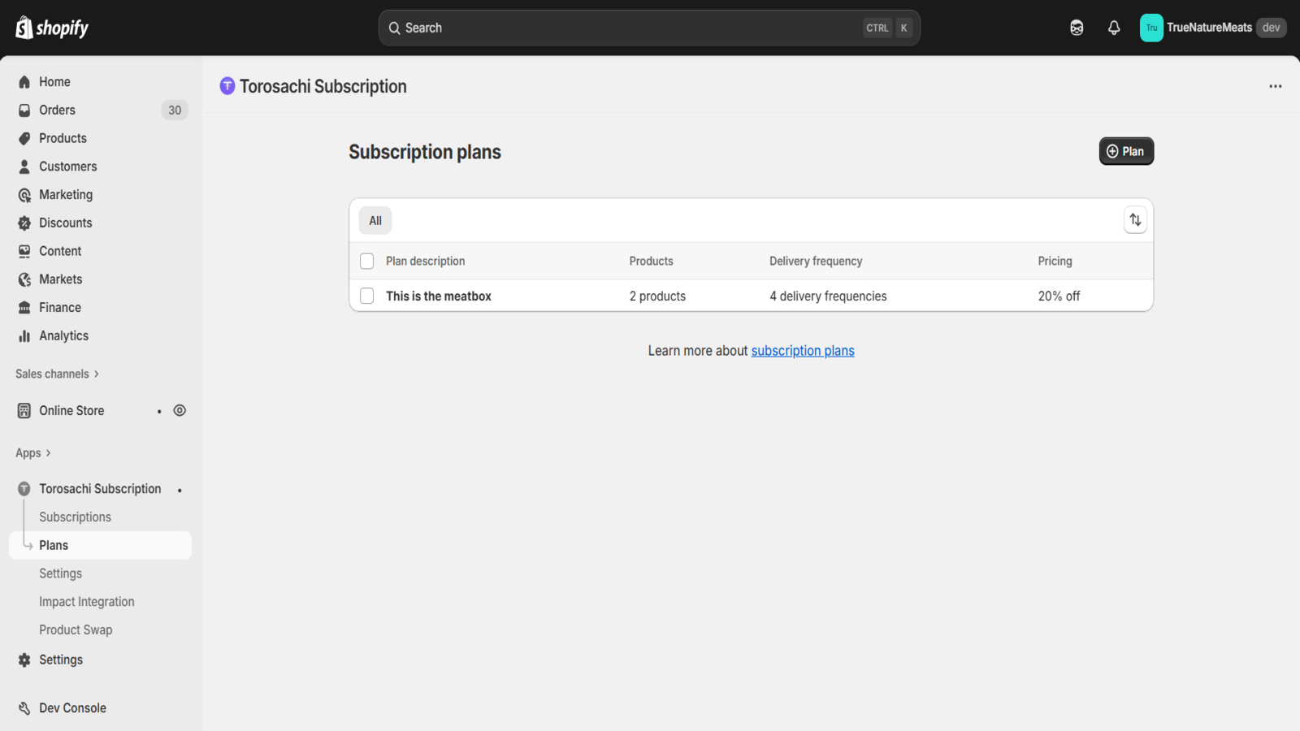Click the Torosachi Subscription sidebar app icon
The image size is (1300, 731).
coord(24,489)
